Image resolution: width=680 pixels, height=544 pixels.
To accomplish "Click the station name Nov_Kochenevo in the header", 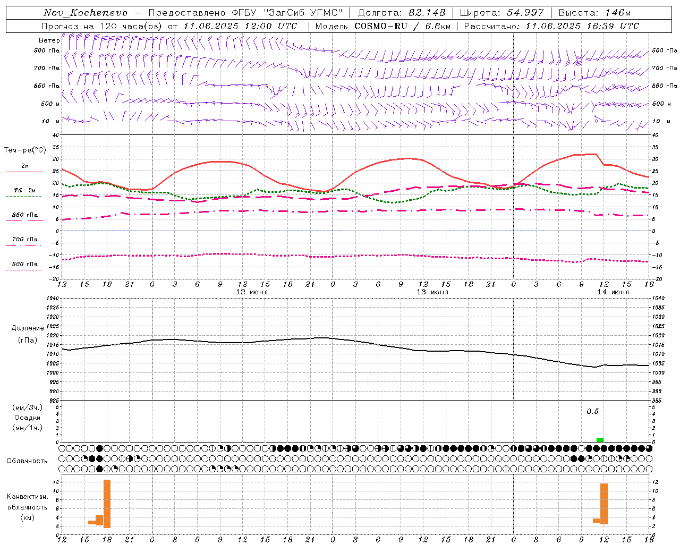I will 86,13.
